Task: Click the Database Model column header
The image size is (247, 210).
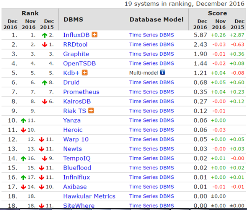Action: pos(156,20)
